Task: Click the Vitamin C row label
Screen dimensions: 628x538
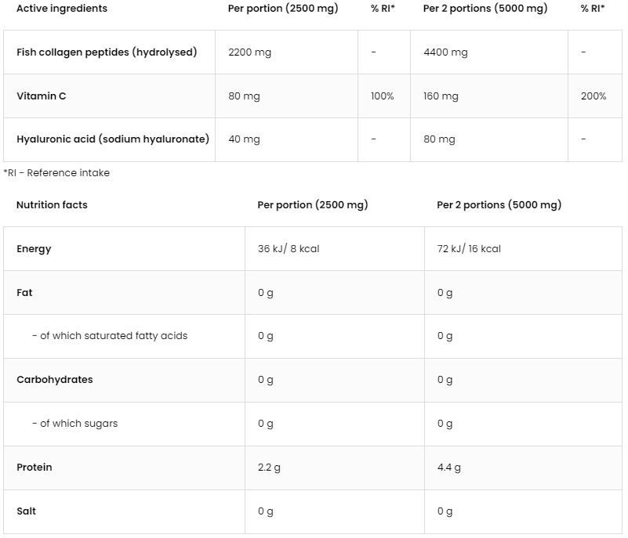Action: coord(42,96)
